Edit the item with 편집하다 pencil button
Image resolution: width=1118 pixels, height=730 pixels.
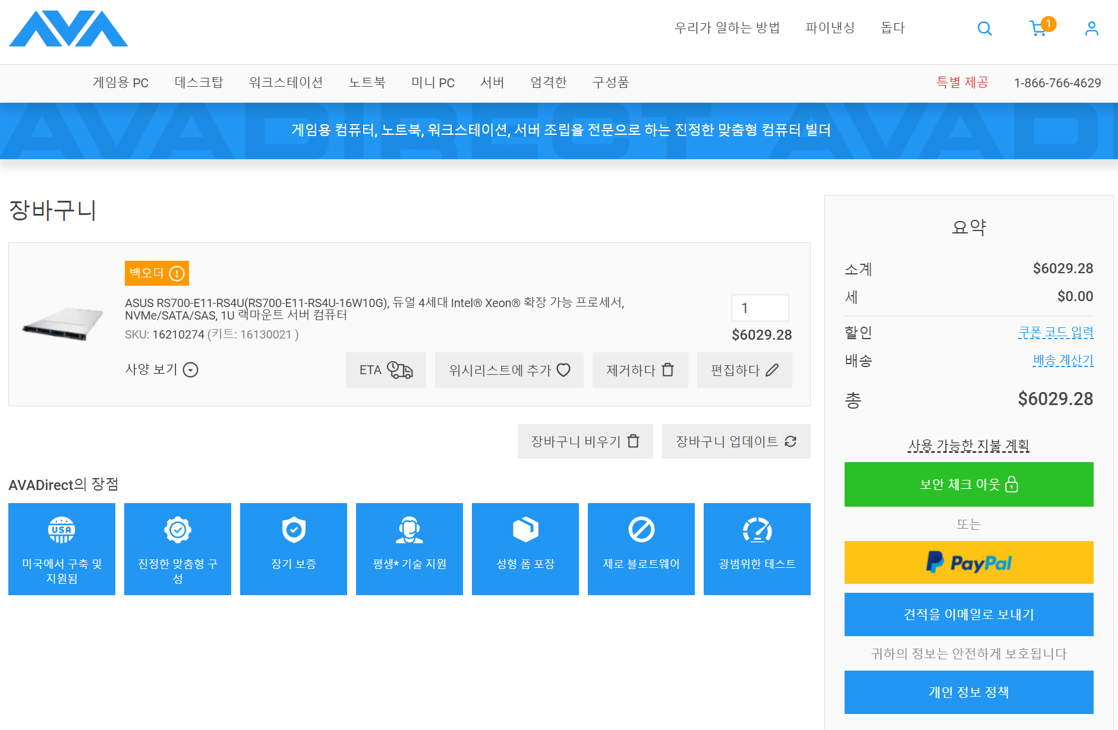click(x=745, y=370)
